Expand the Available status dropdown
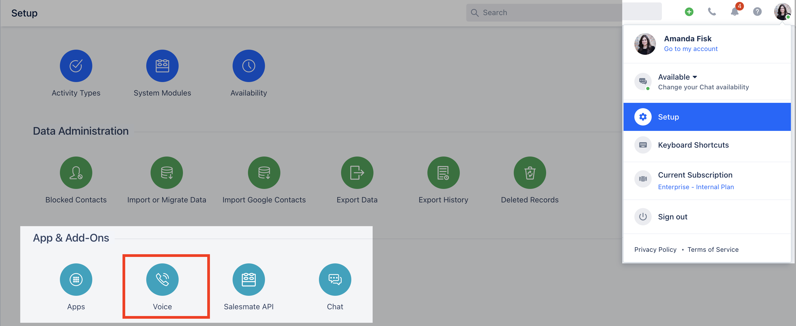The width and height of the screenshot is (796, 326). click(677, 77)
